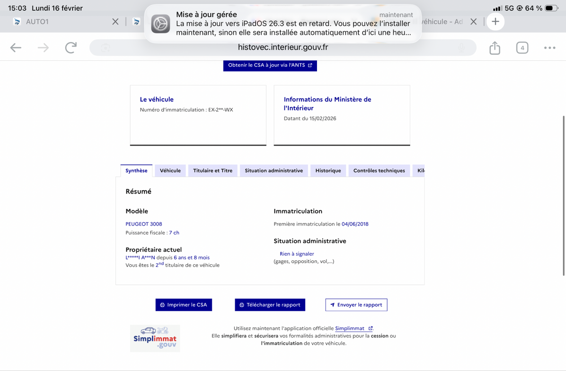Tap the cellular signal bars in status bar
566x371 pixels.
click(497, 8)
